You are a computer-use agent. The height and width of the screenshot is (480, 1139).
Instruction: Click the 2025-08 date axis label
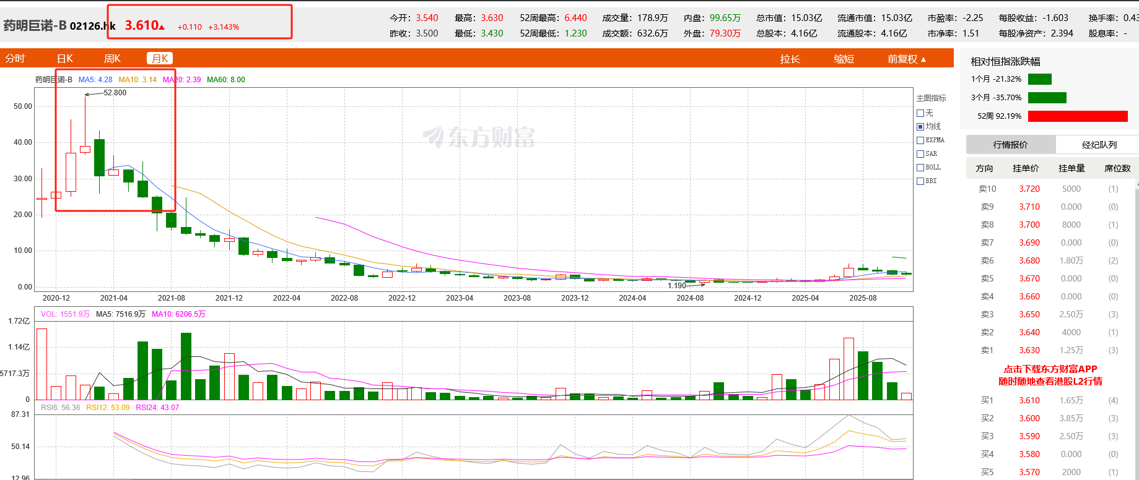point(863,298)
